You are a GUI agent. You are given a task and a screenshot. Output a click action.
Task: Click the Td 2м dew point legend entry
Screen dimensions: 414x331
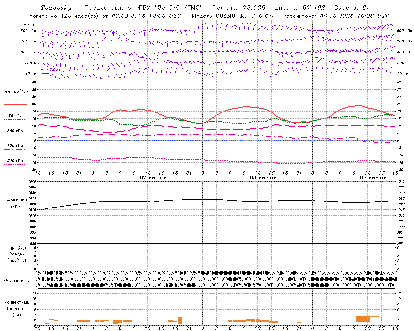point(15,116)
